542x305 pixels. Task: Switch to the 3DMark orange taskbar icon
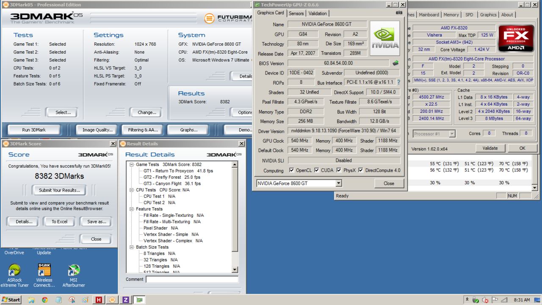click(x=112, y=300)
